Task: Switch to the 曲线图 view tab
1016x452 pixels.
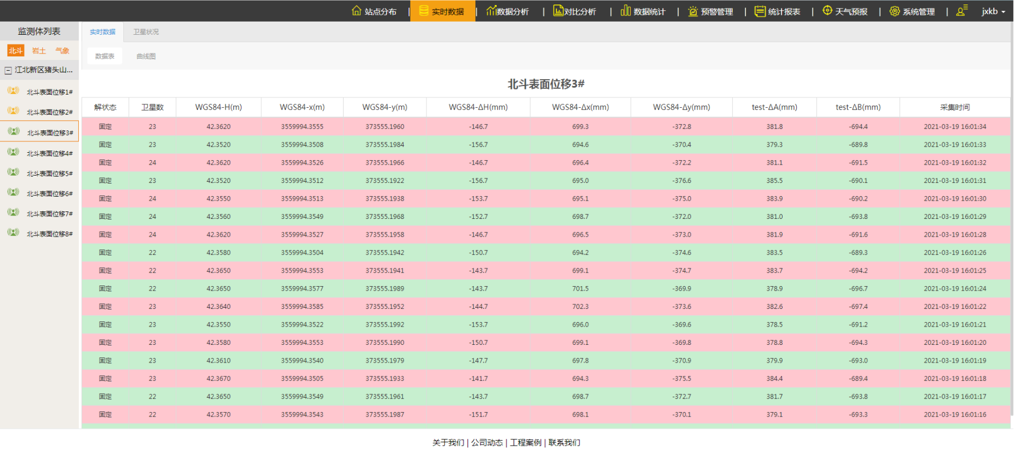Action: pyautogui.click(x=146, y=56)
